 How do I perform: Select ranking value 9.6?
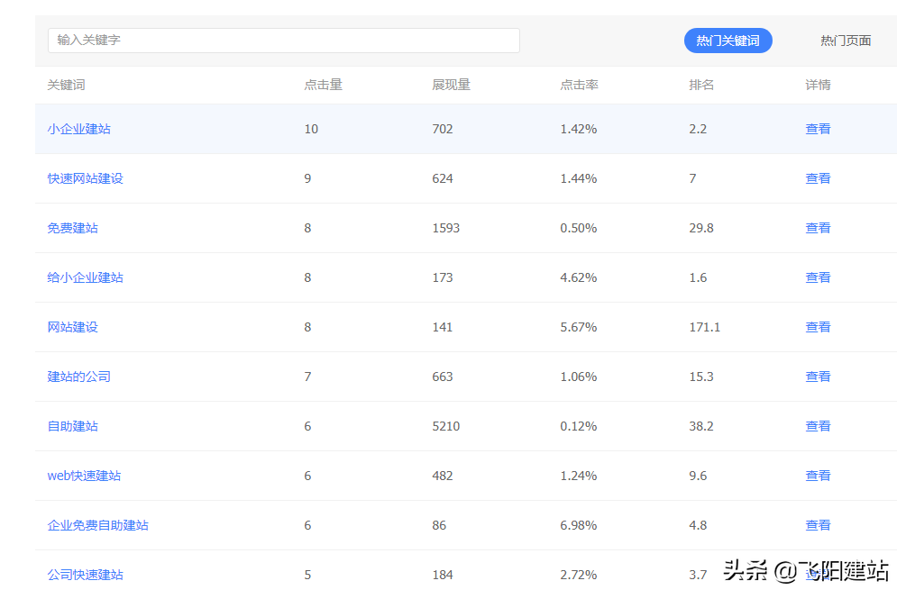pyautogui.click(x=698, y=476)
